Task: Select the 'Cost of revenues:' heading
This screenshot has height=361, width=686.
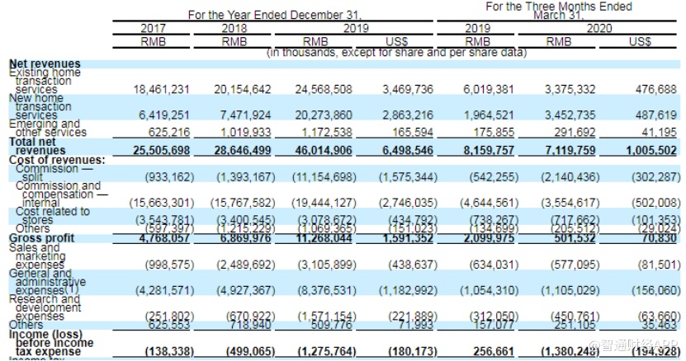Action: click(x=57, y=161)
